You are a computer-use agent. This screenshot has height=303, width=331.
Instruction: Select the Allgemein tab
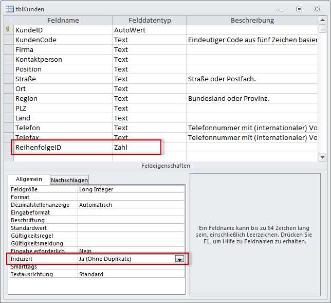point(29,179)
